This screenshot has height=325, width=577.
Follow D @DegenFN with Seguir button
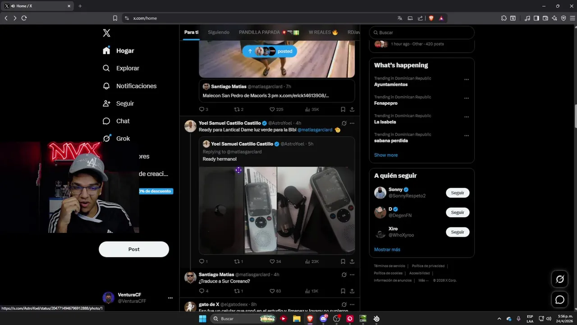458,212
